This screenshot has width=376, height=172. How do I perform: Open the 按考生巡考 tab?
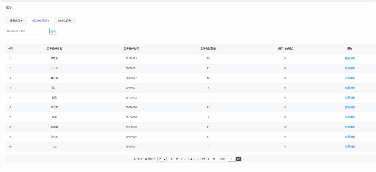click(x=65, y=21)
